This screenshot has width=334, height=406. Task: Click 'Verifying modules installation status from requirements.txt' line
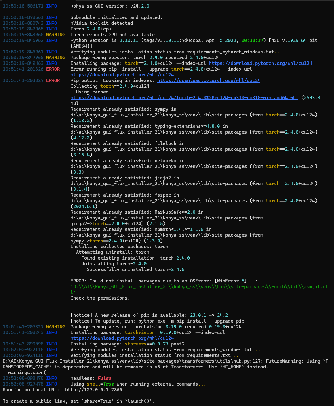(154, 355)
